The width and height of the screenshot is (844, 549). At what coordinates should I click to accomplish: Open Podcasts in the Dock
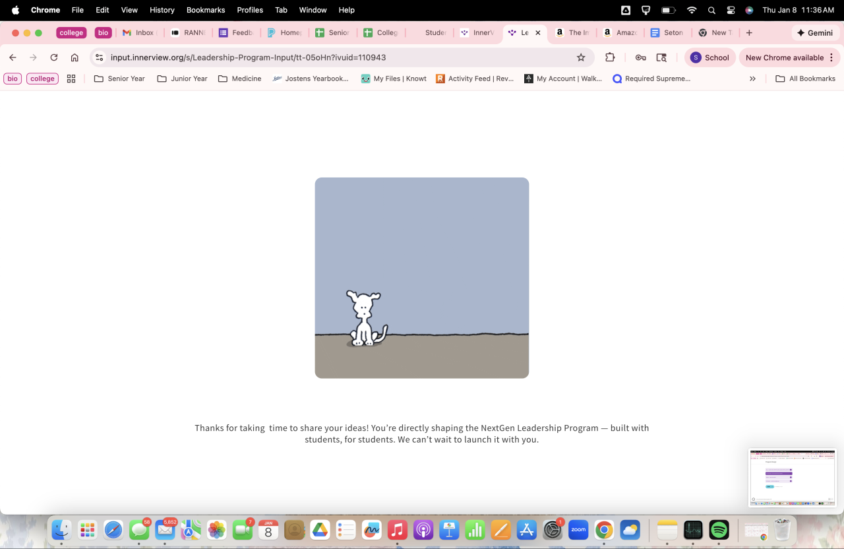423,529
